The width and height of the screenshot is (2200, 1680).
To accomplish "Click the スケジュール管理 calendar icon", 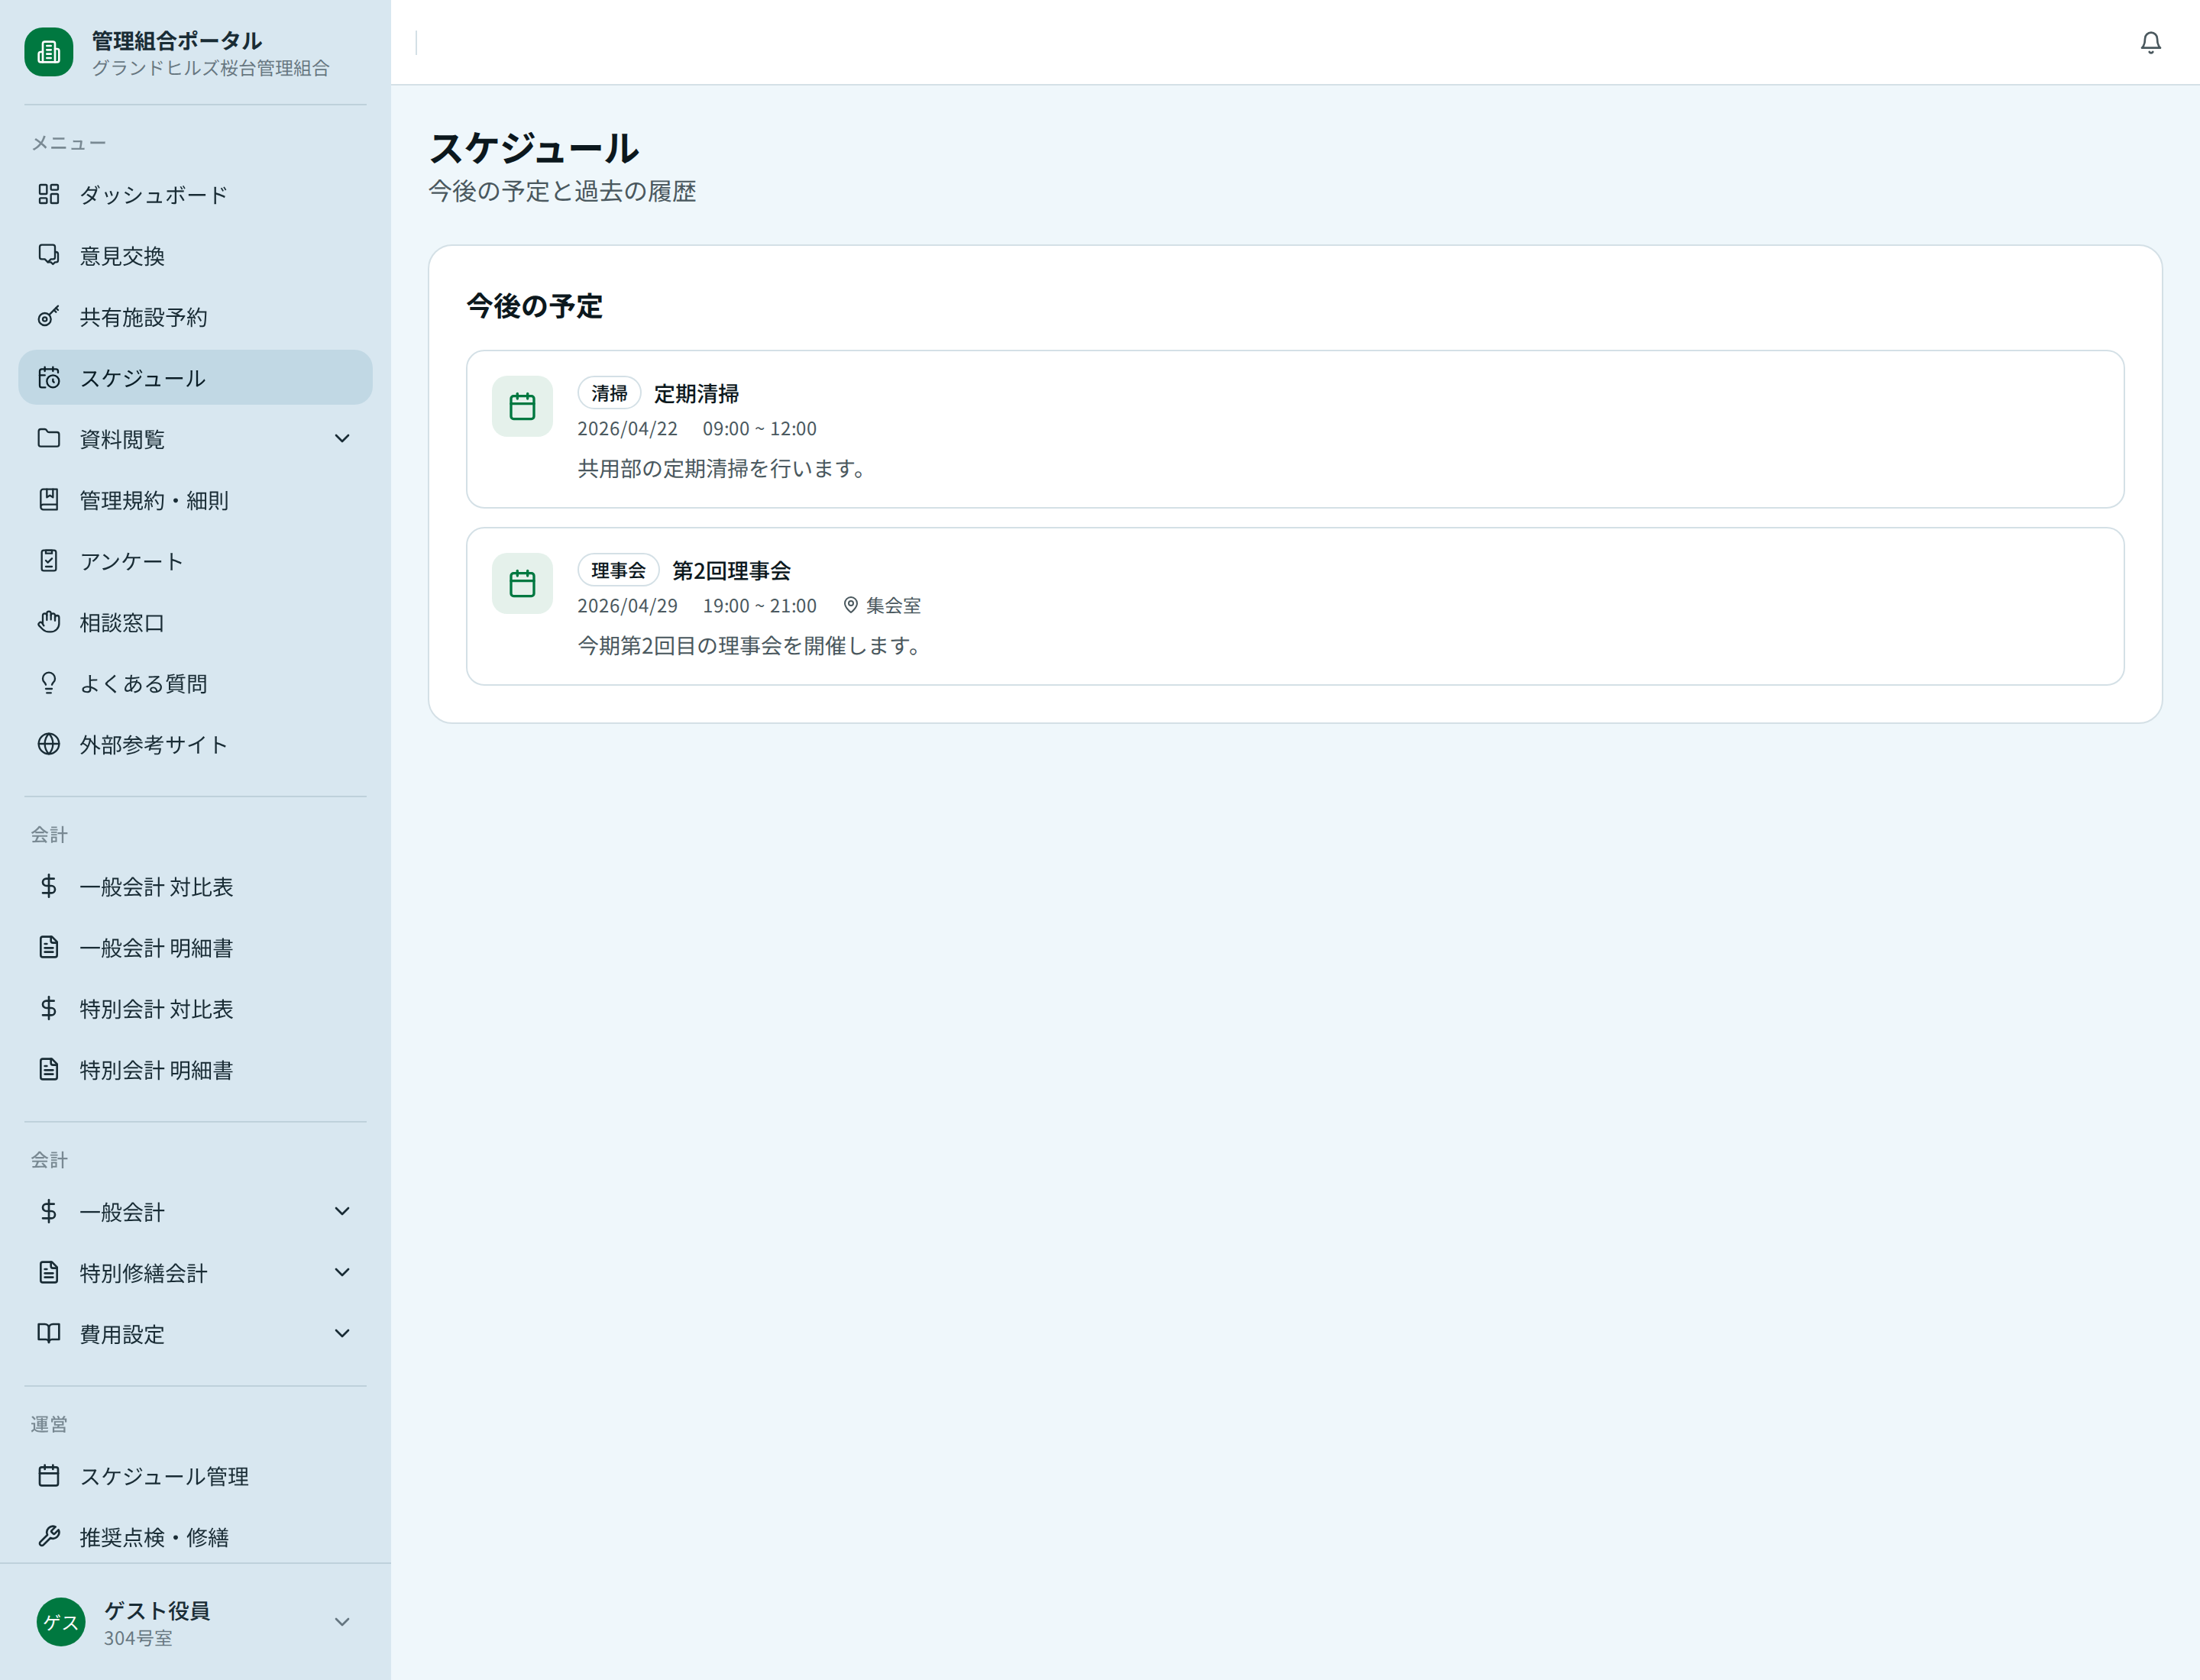I will (x=49, y=1475).
